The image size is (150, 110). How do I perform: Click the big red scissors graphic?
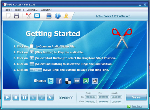coord(122,38)
